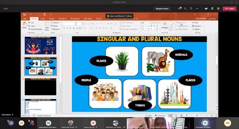
Task: Open the Select dropdown
Action: [x=196, y=29]
